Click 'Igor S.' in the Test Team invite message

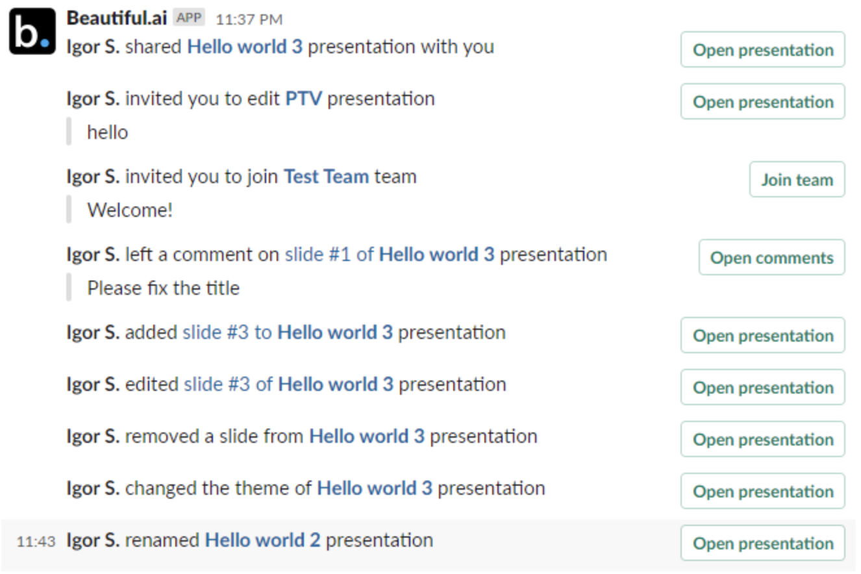pos(93,177)
